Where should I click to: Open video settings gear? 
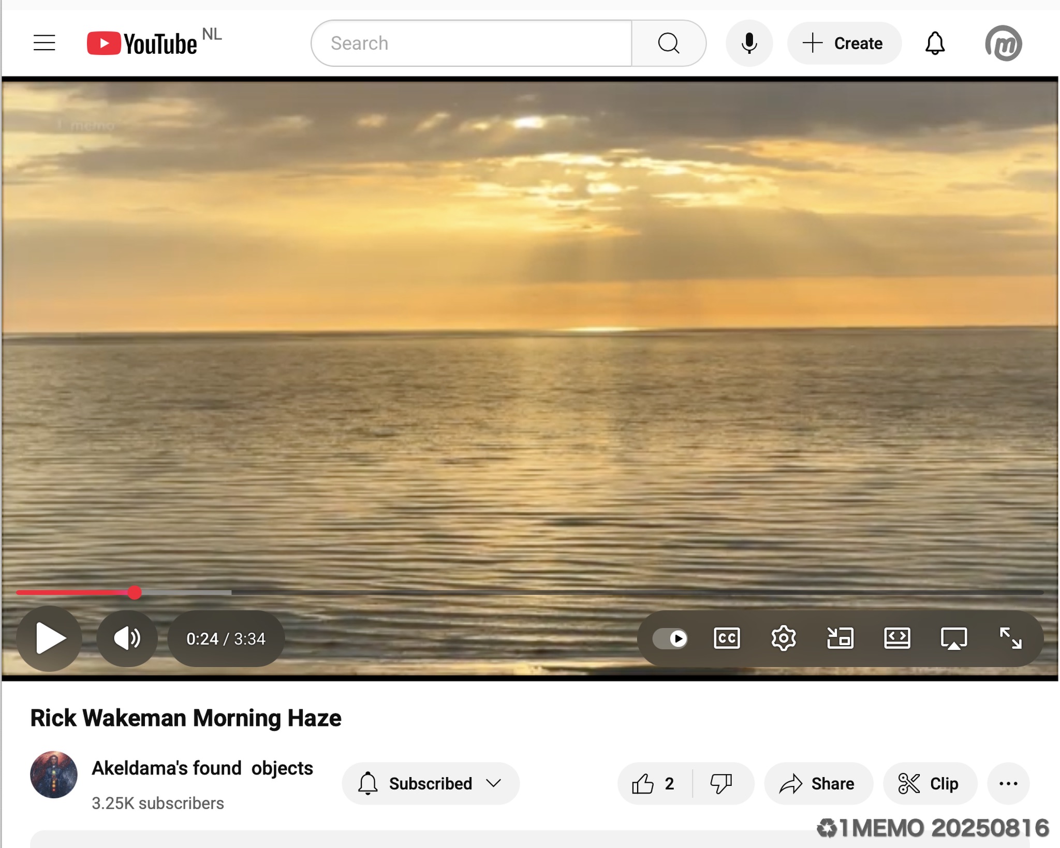click(x=783, y=638)
